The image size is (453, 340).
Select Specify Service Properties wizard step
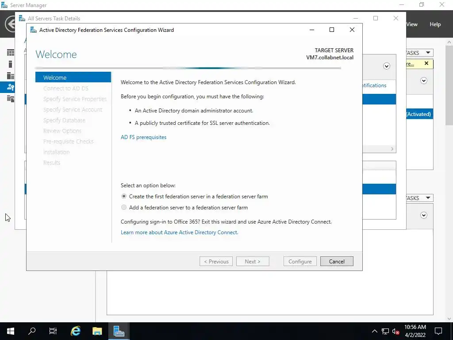point(75,99)
